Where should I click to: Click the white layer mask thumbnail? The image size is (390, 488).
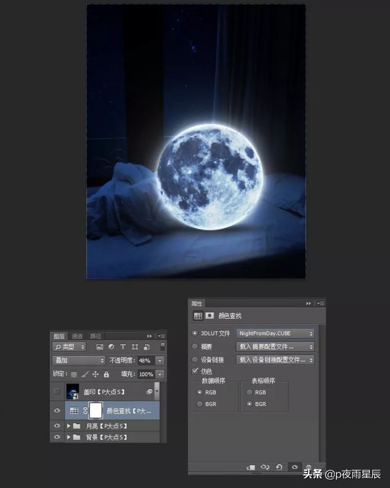tap(96, 411)
